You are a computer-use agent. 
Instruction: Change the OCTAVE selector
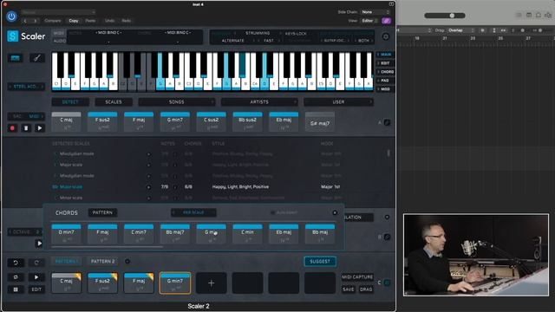click(x=26, y=232)
